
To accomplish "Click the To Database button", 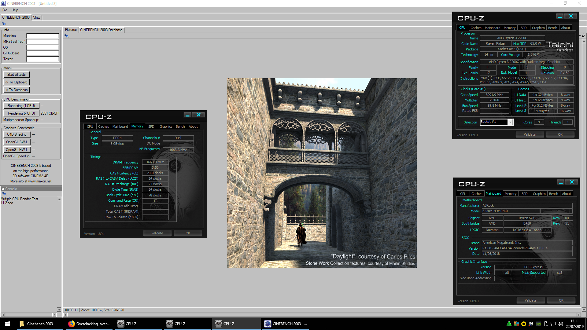I will click(x=17, y=90).
